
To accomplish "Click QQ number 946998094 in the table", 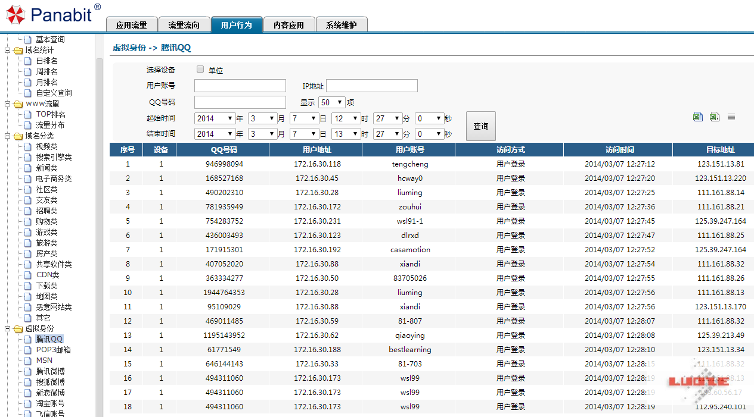I will 224,164.
